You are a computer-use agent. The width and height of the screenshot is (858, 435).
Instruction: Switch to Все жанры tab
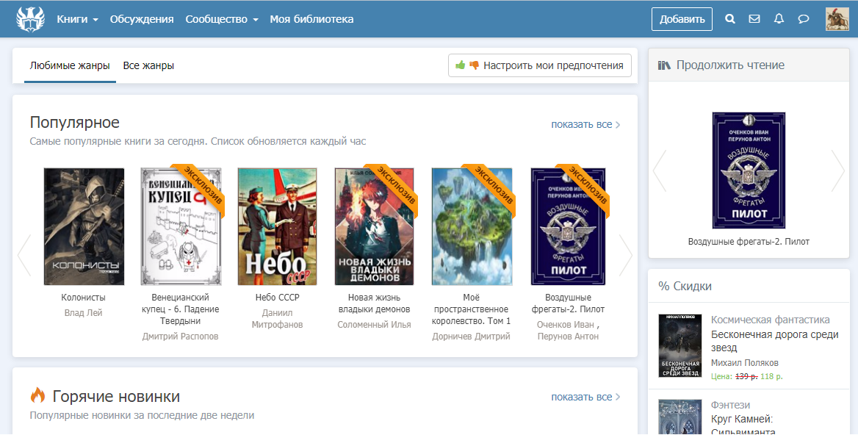coord(148,65)
